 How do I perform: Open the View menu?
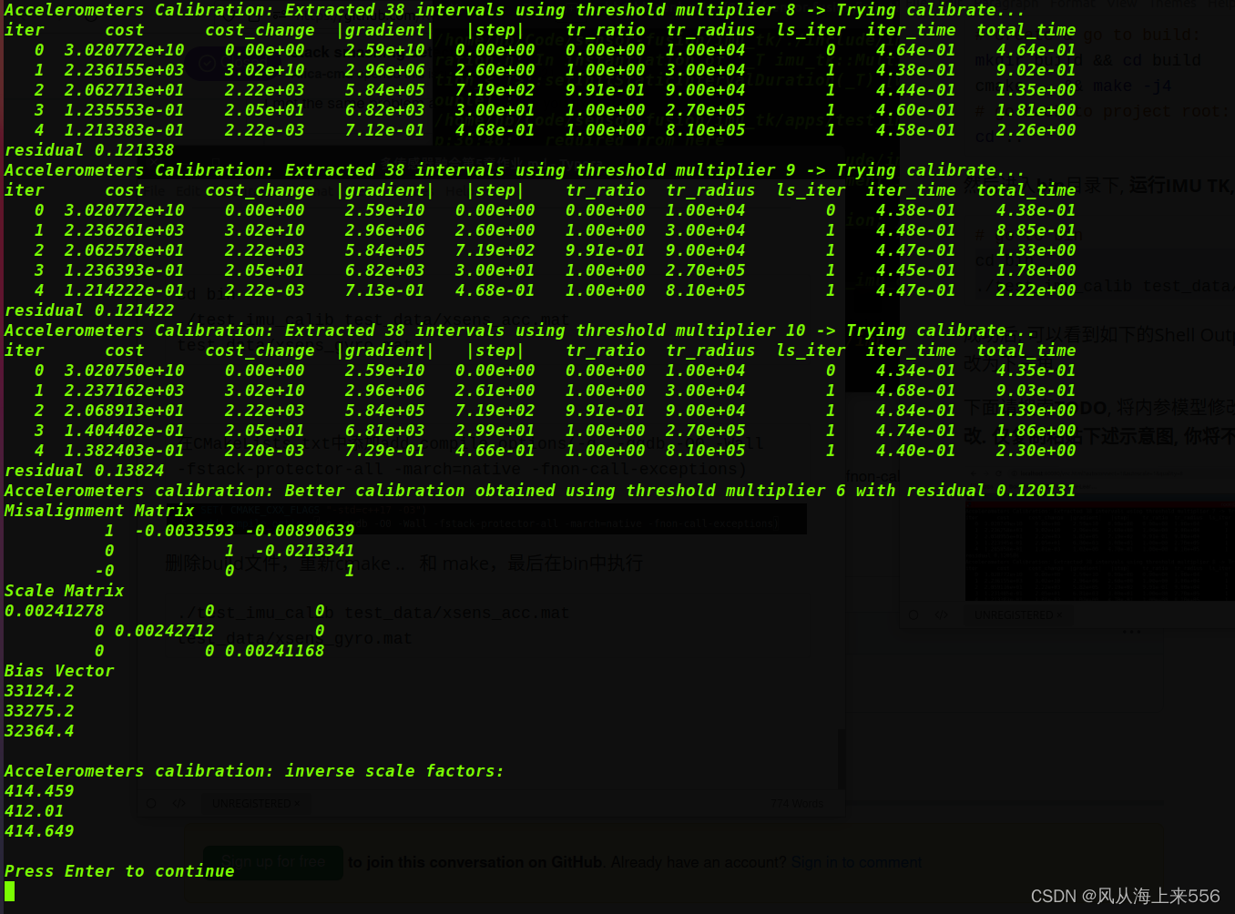click(x=1122, y=5)
